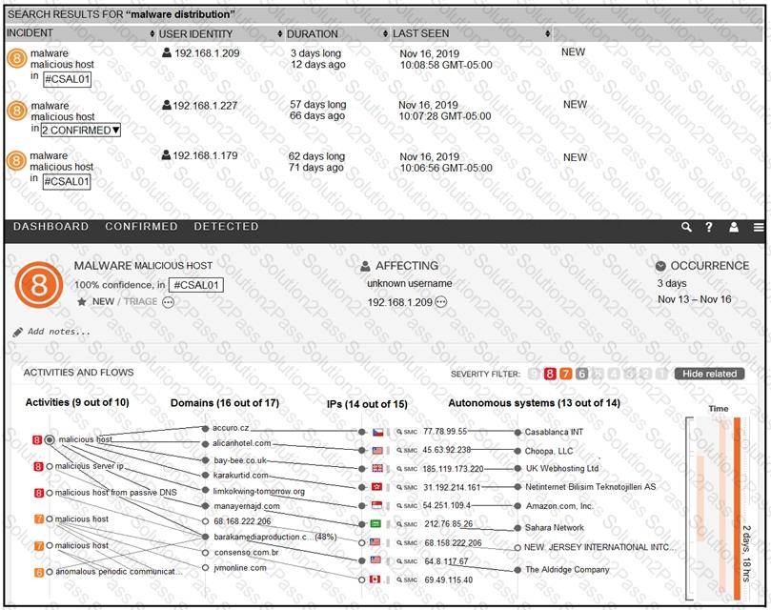Switch to the DETECTED tab

[226, 227]
